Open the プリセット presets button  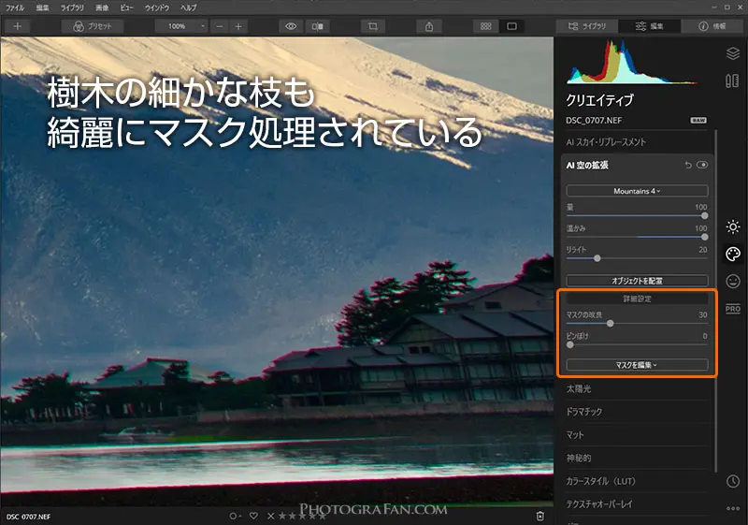[x=93, y=26]
